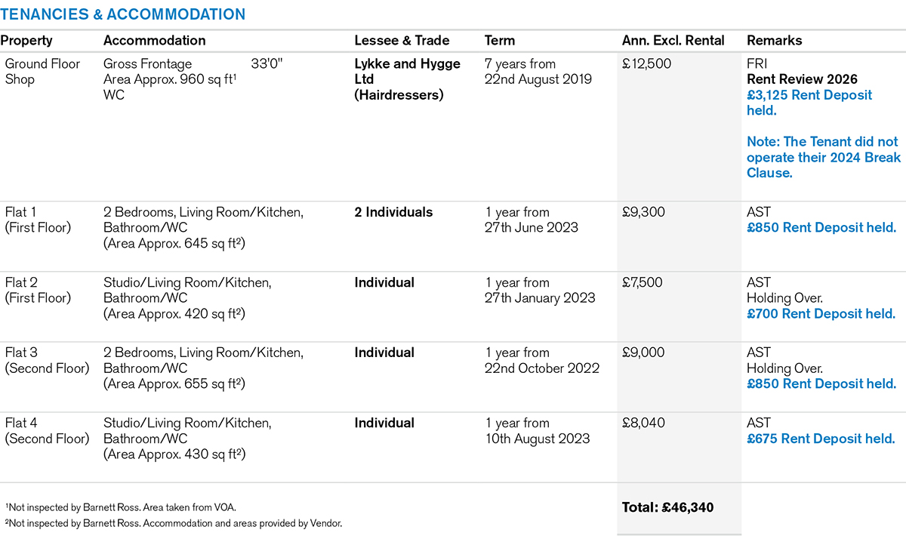This screenshot has height=542, width=906.
Task: Select the Ground Floor Shop property cell
Action: (42, 72)
